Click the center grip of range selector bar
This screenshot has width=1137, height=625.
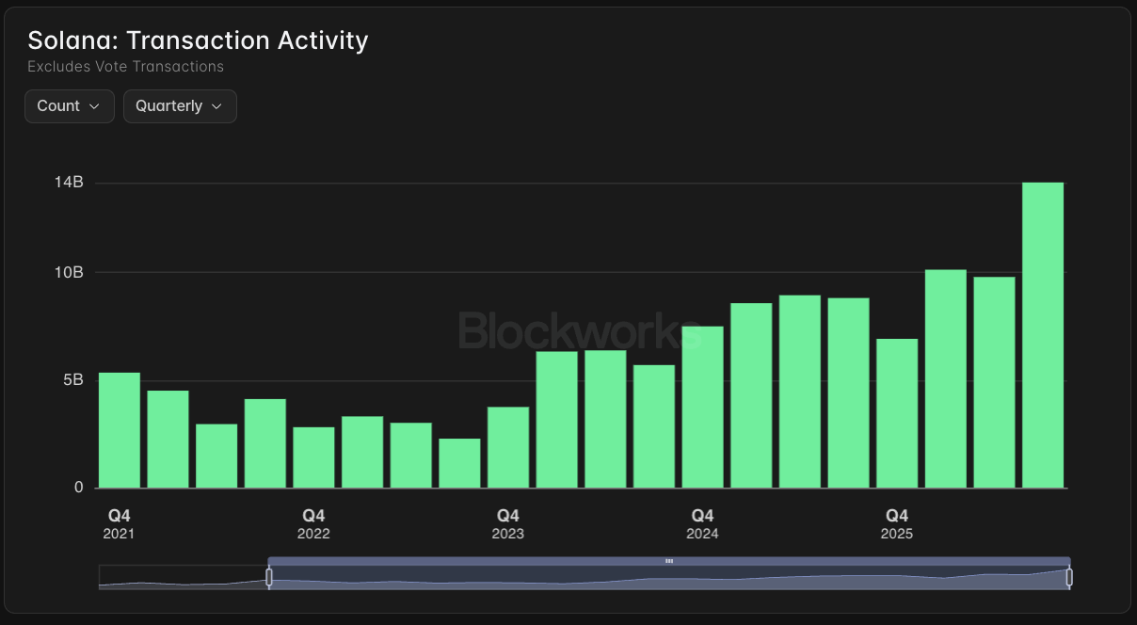[669, 561]
